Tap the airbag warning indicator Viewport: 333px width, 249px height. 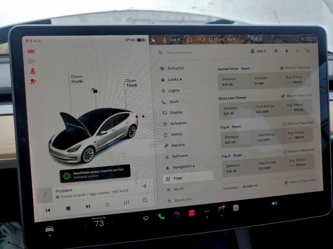click(x=33, y=81)
